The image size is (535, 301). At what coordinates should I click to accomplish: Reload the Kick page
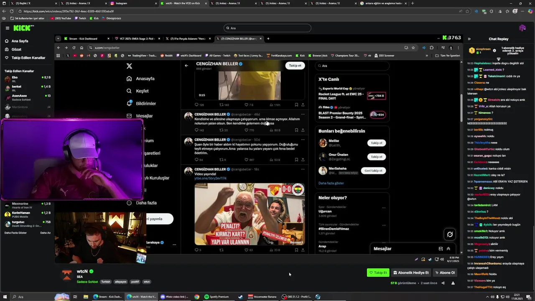pyautogui.click(x=12, y=11)
